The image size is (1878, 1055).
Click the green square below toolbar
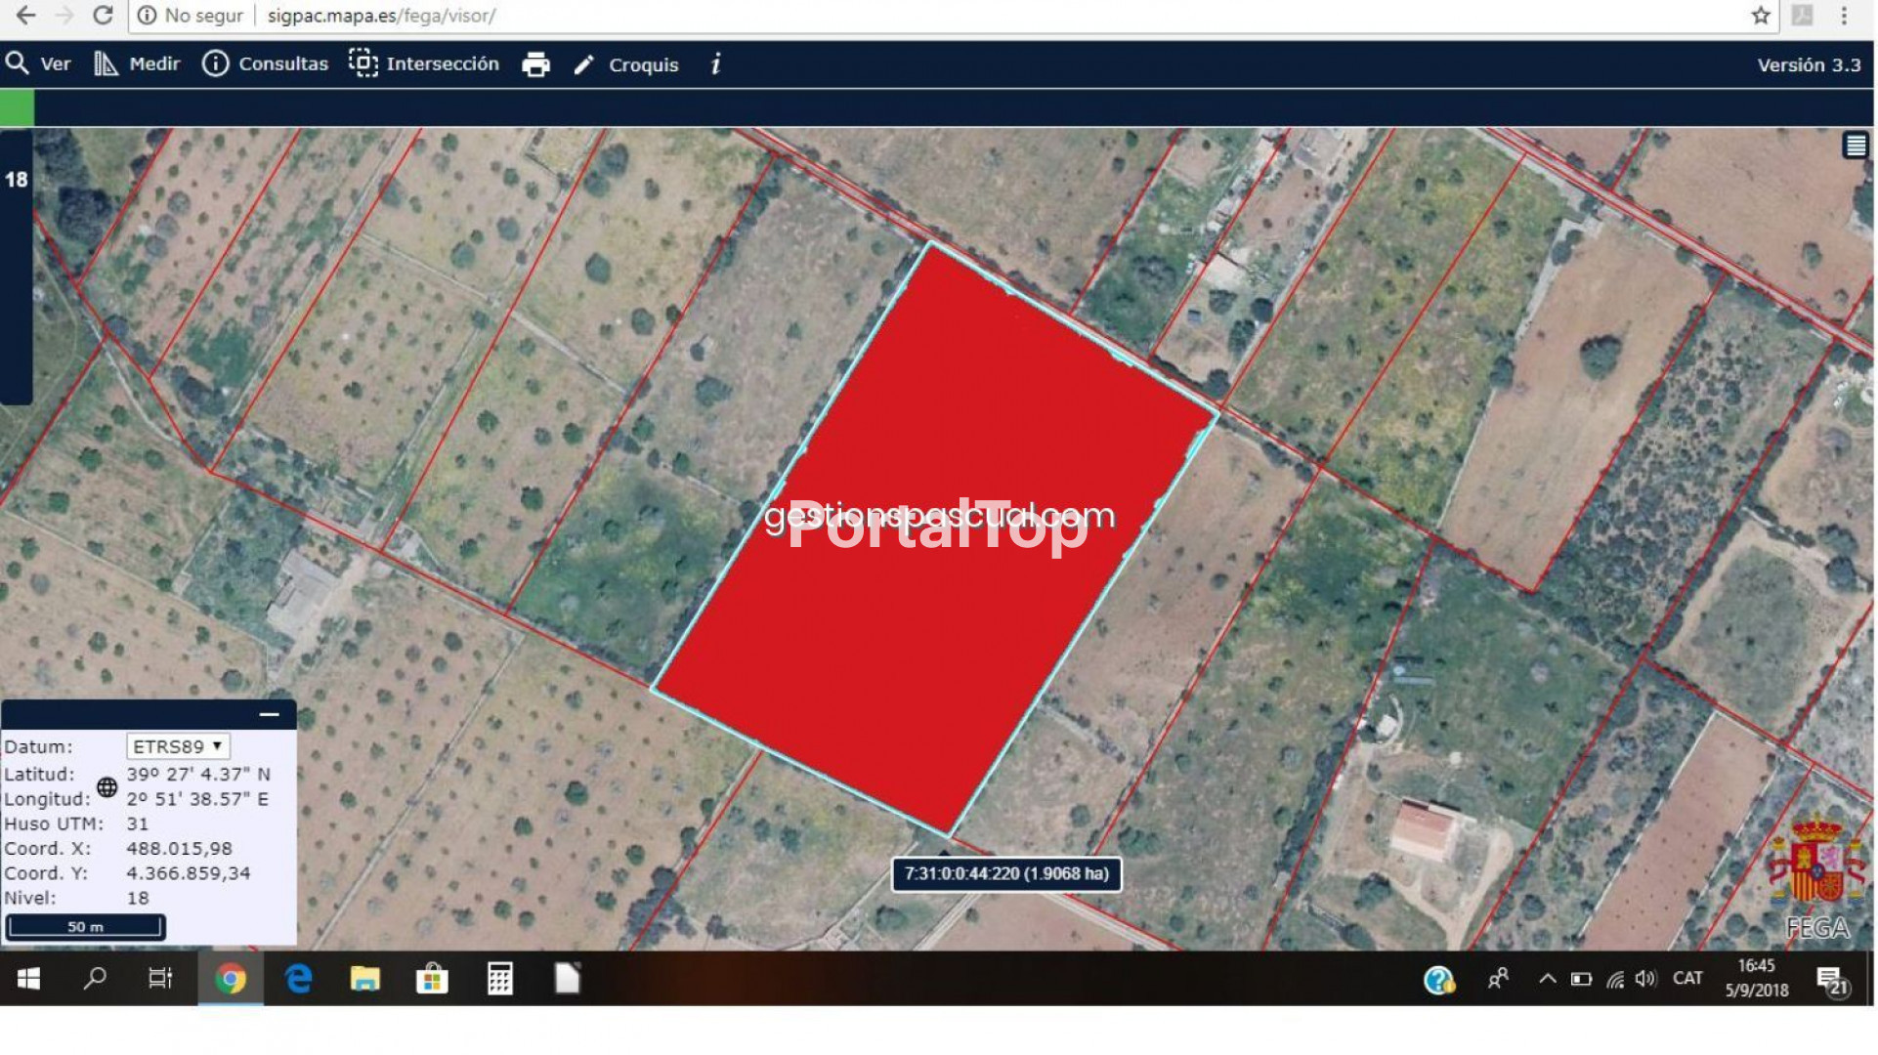[x=17, y=107]
